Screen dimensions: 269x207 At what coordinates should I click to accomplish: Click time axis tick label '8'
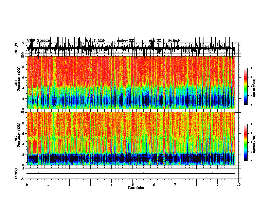tap(196, 185)
